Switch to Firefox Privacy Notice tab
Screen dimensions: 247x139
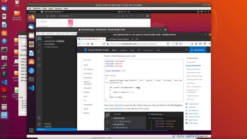(x=119, y=39)
